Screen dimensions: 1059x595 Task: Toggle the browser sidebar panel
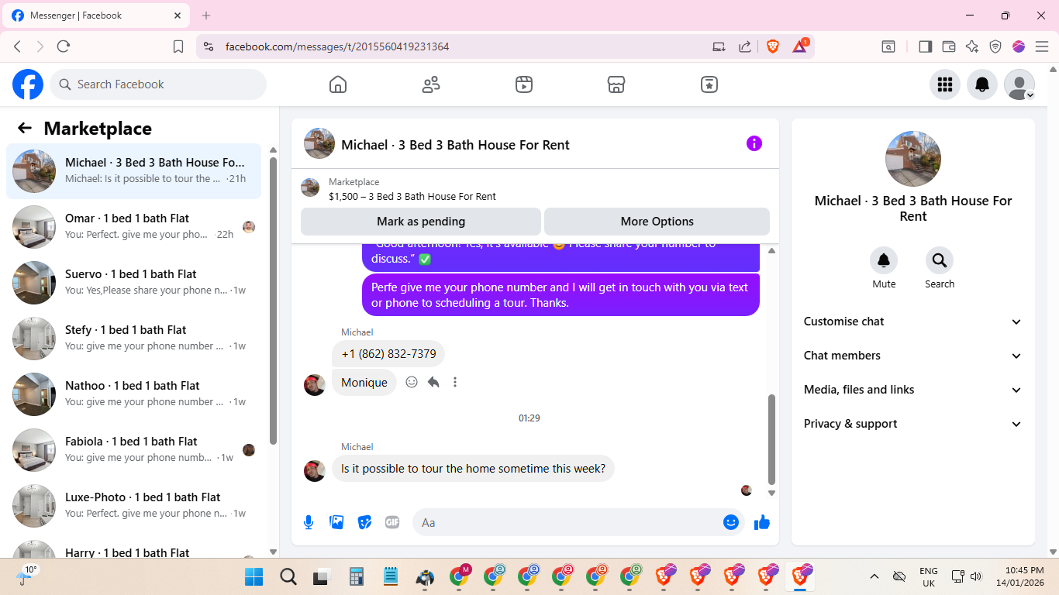coord(925,46)
